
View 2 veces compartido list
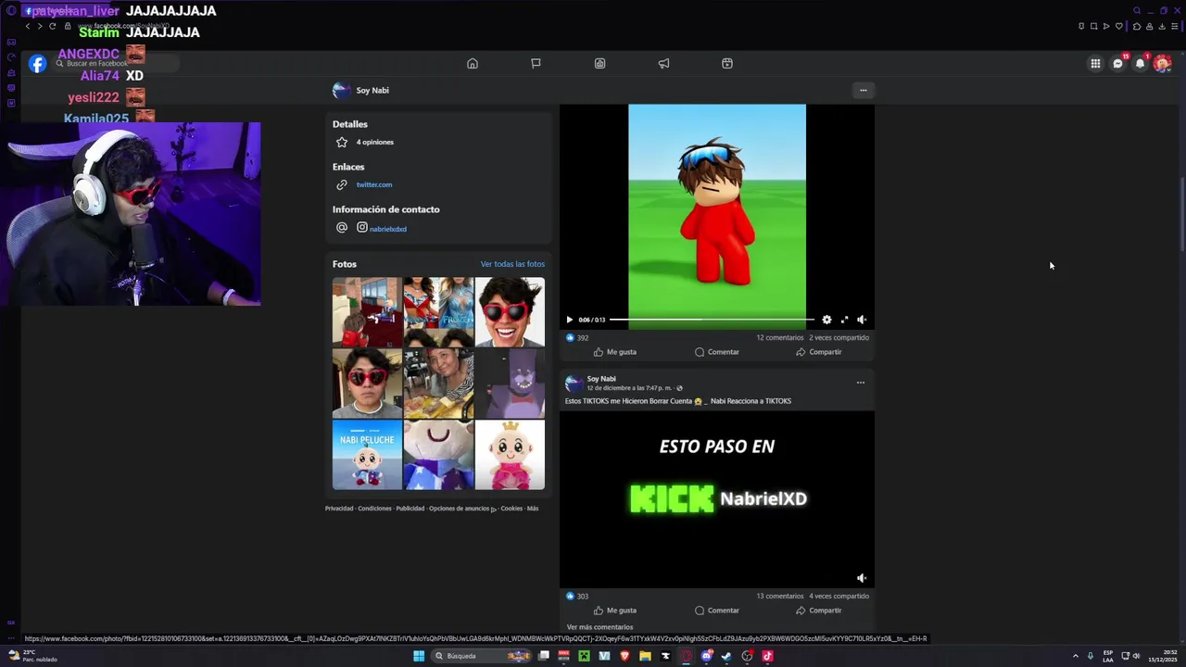pyautogui.click(x=839, y=338)
